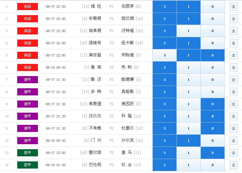Screen dimensions: 242x173
Task: Toggle pick 0 for 勒沃 vs 帕德博
Action: pos(213,80)
